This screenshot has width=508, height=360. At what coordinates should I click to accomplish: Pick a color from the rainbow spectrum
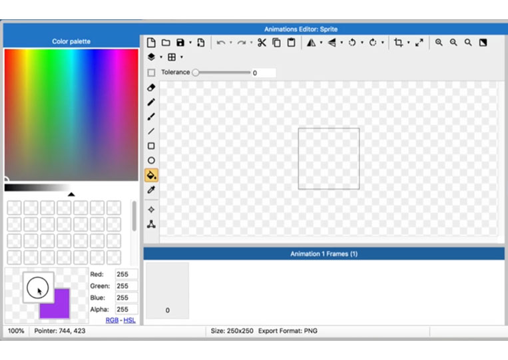[x=71, y=115]
